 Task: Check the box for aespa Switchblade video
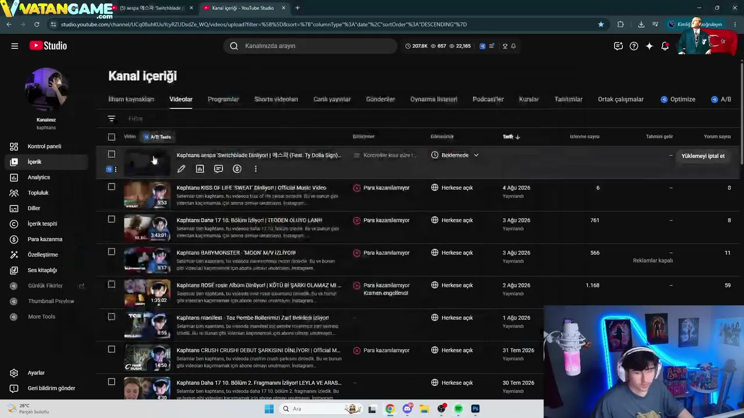click(112, 154)
